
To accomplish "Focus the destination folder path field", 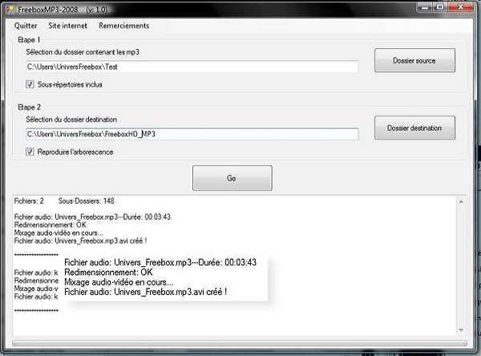I will [x=192, y=134].
